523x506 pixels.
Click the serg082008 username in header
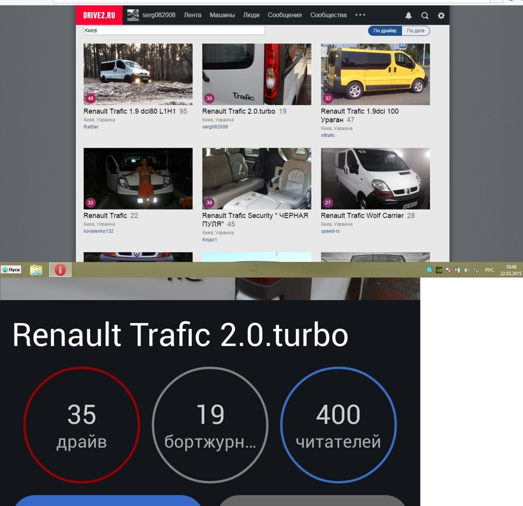point(159,15)
